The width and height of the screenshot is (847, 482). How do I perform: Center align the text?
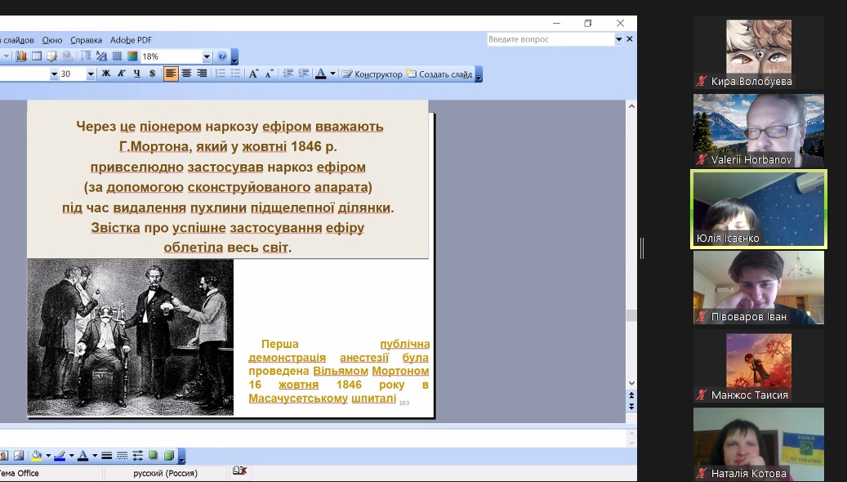(x=186, y=74)
